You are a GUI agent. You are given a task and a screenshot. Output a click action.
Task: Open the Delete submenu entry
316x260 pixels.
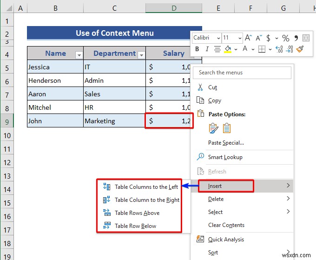point(216,199)
